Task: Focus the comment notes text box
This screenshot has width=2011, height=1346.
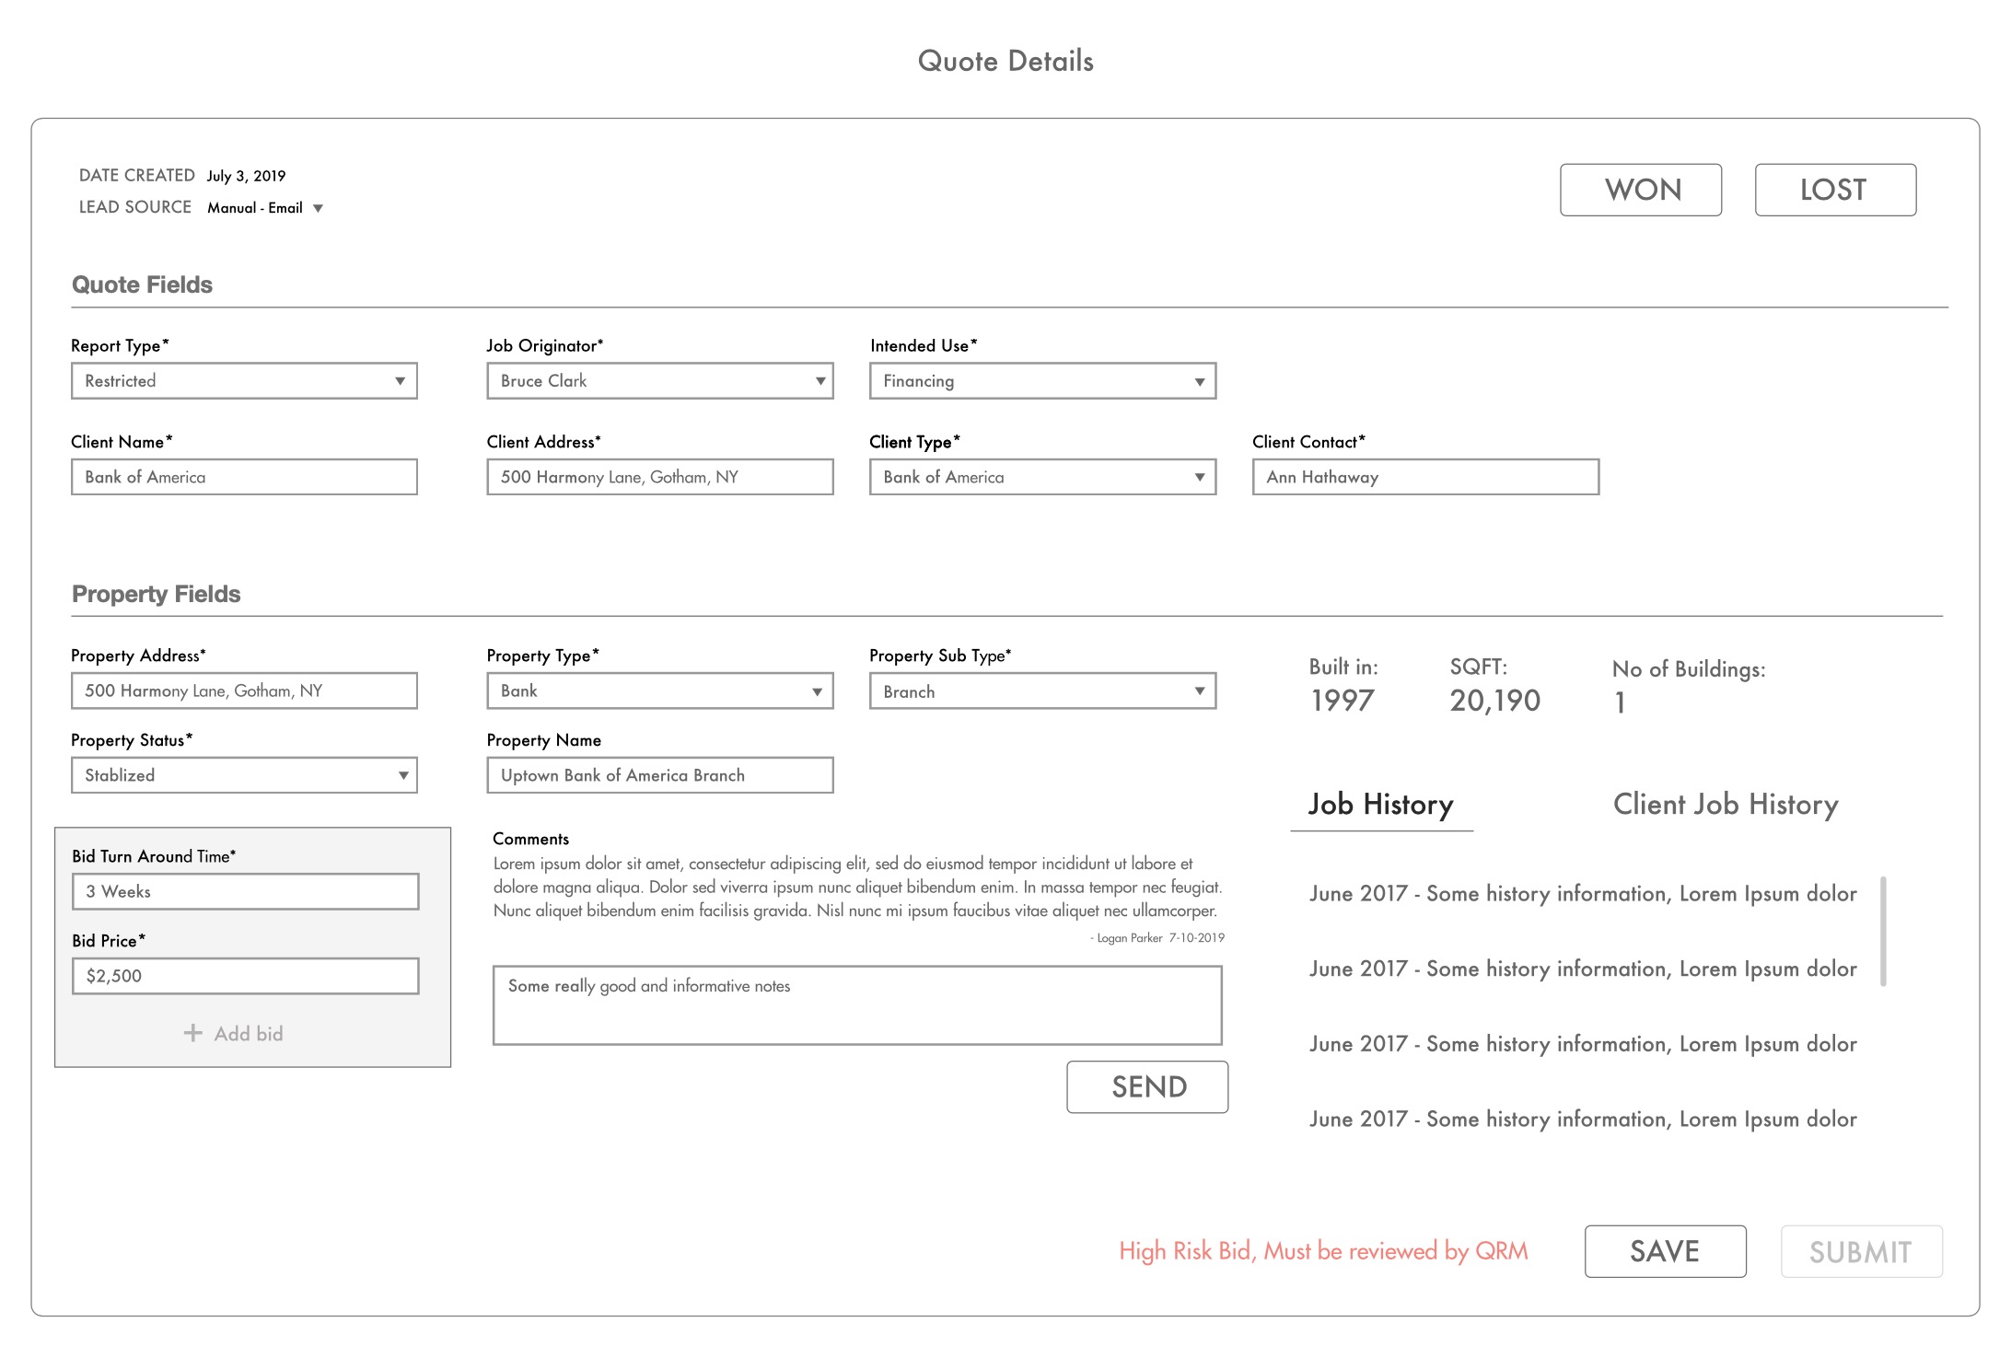Action: pos(856,1004)
